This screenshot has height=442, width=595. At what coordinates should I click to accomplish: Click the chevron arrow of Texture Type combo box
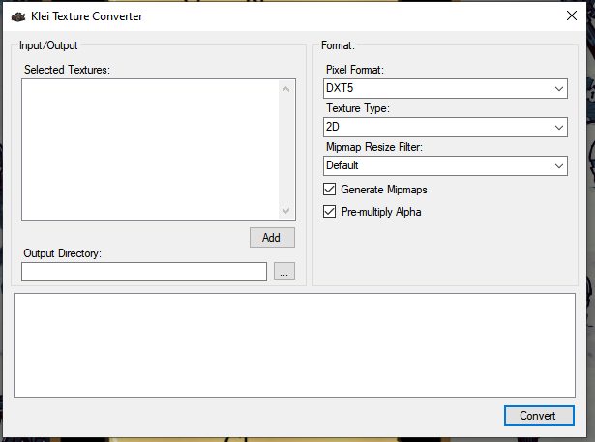click(x=559, y=127)
